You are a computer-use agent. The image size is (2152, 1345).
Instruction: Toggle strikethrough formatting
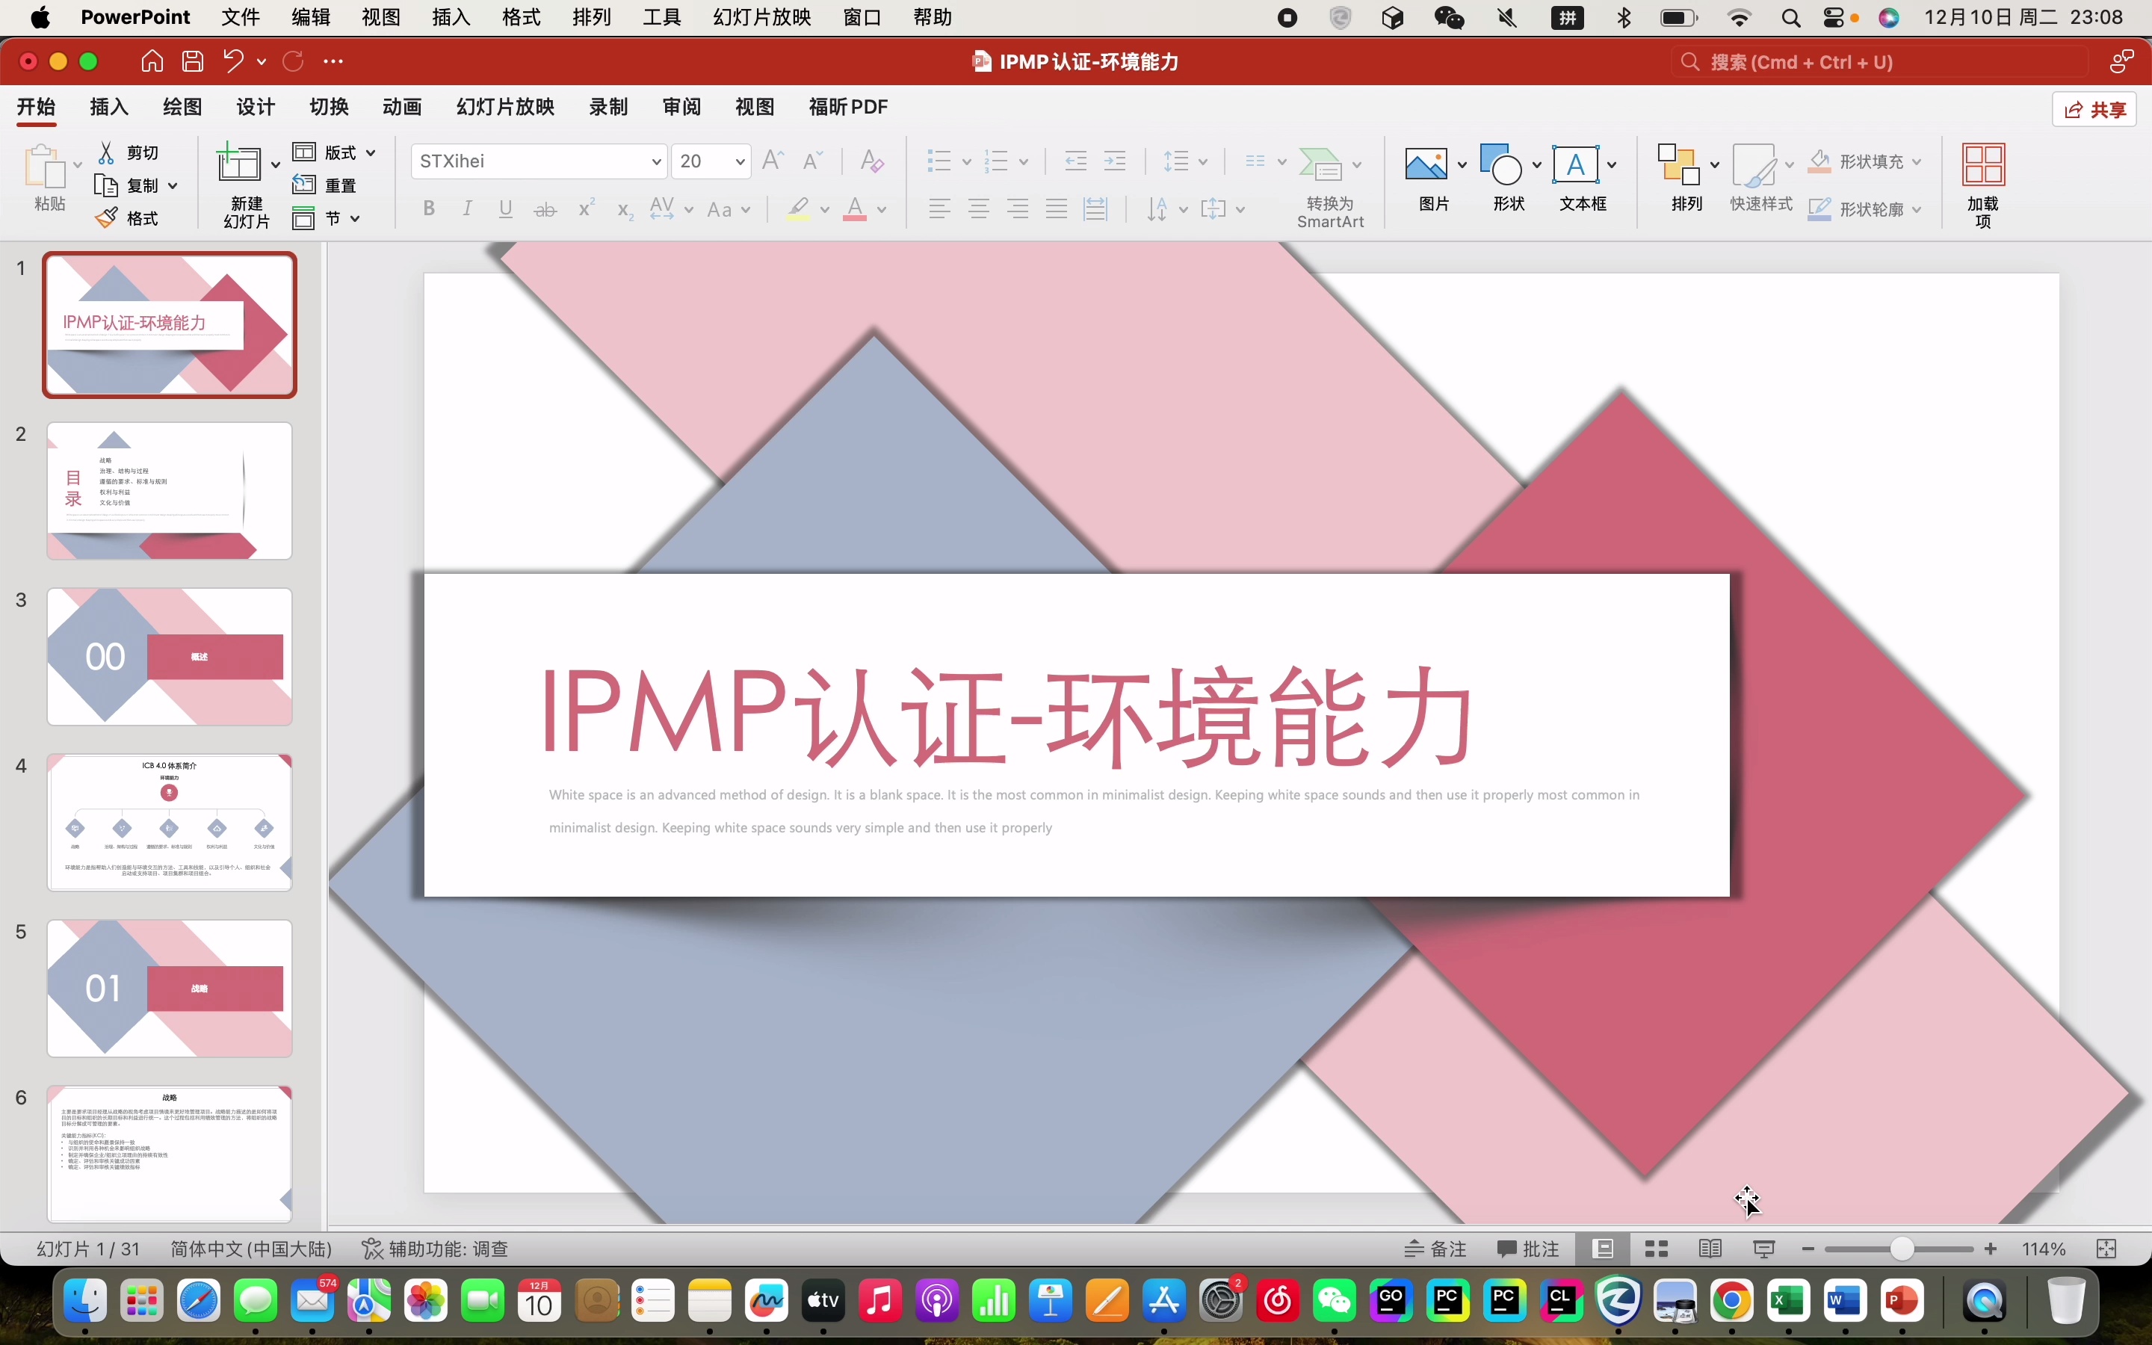[x=545, y=208]
